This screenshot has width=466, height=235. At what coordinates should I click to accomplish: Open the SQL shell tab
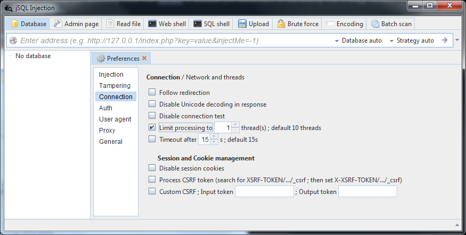coord(211,24)
